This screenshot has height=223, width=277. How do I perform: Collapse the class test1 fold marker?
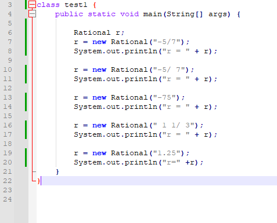click(32, 5)
